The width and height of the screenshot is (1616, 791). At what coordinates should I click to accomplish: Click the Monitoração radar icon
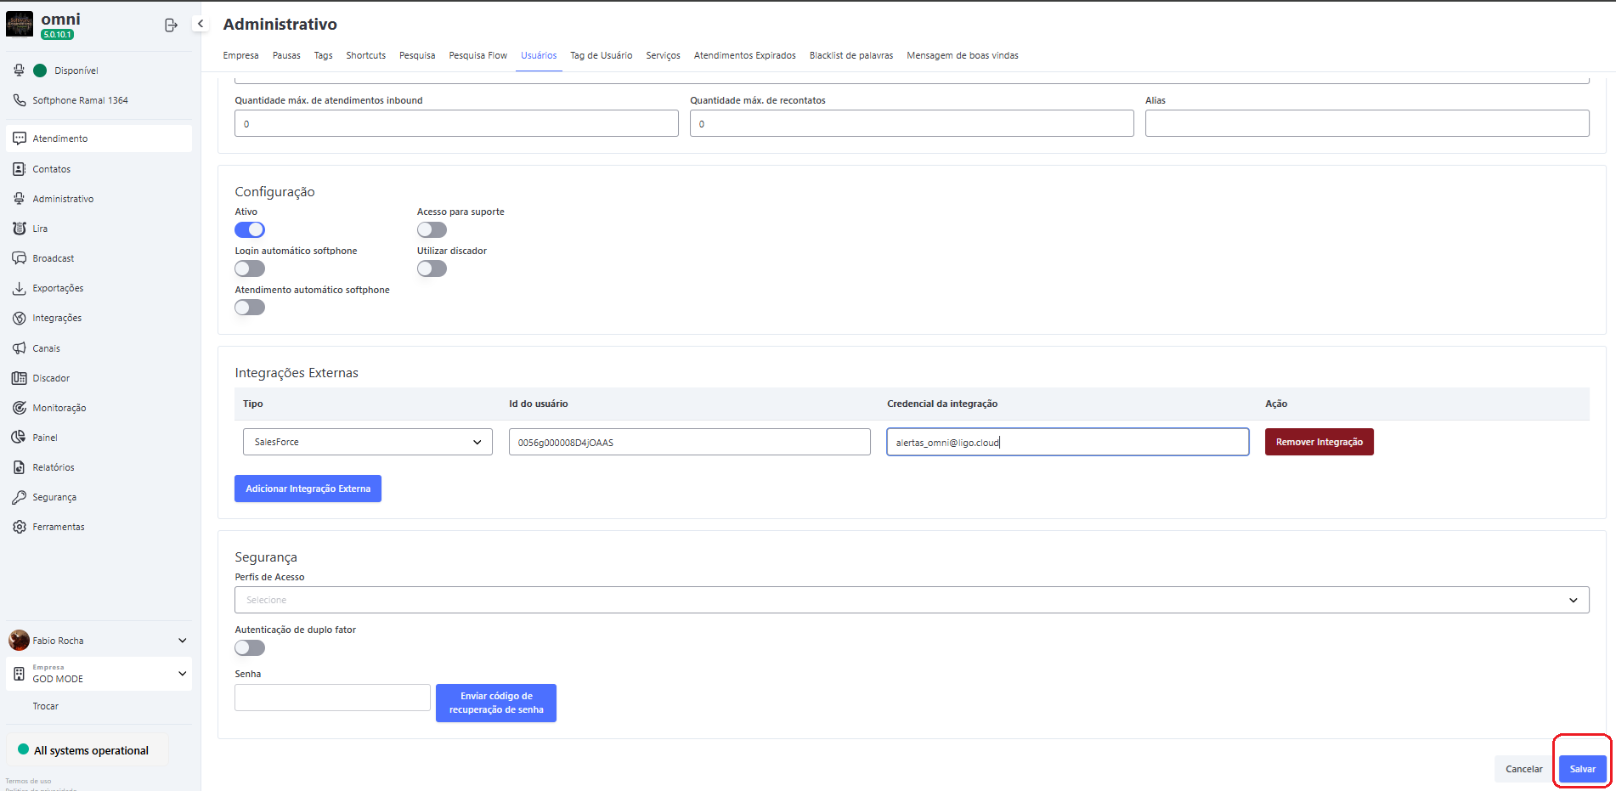(x=20, y=408)
